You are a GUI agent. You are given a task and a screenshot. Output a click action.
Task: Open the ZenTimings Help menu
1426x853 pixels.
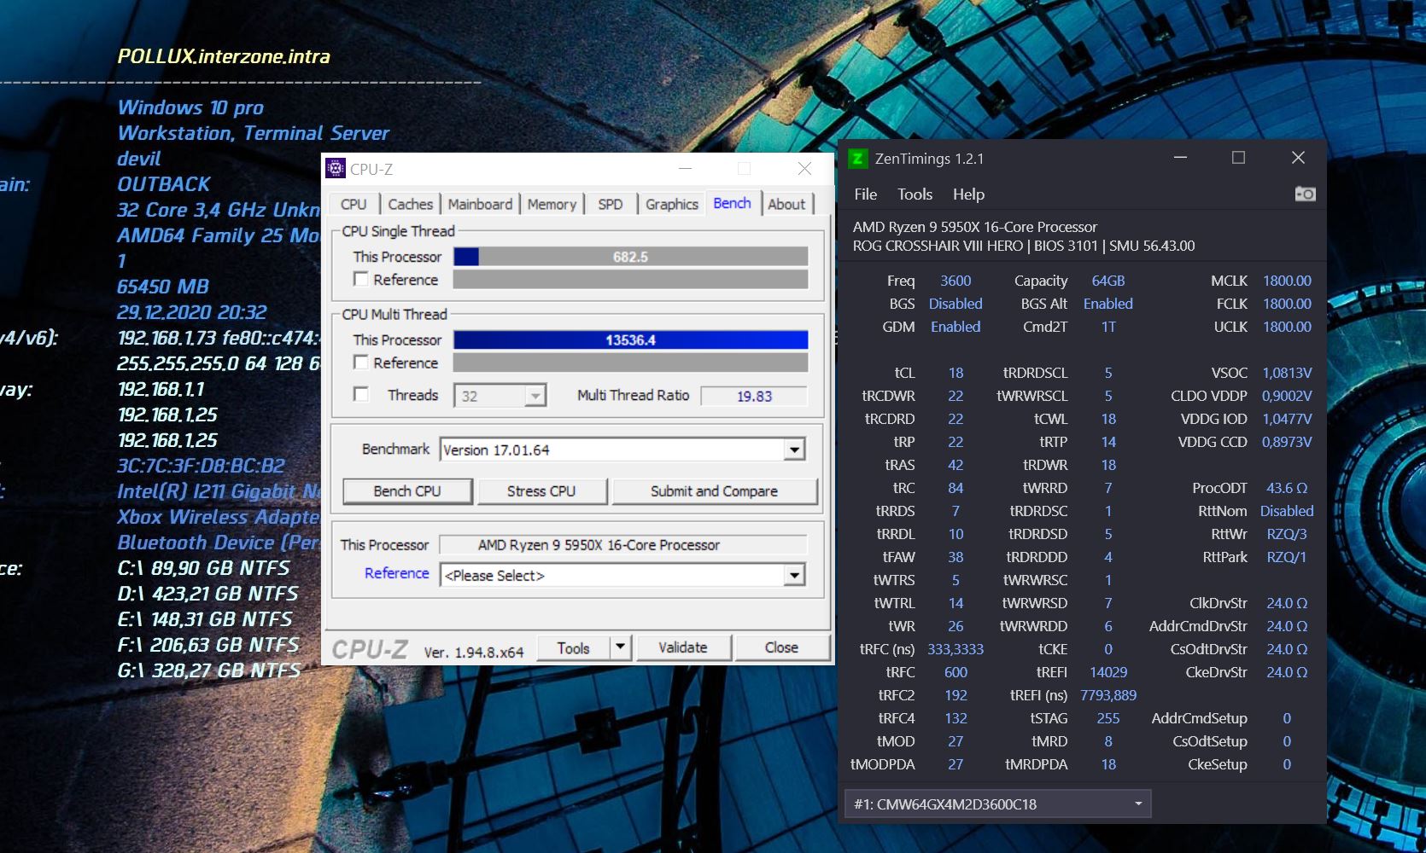(x=968, y=194)
